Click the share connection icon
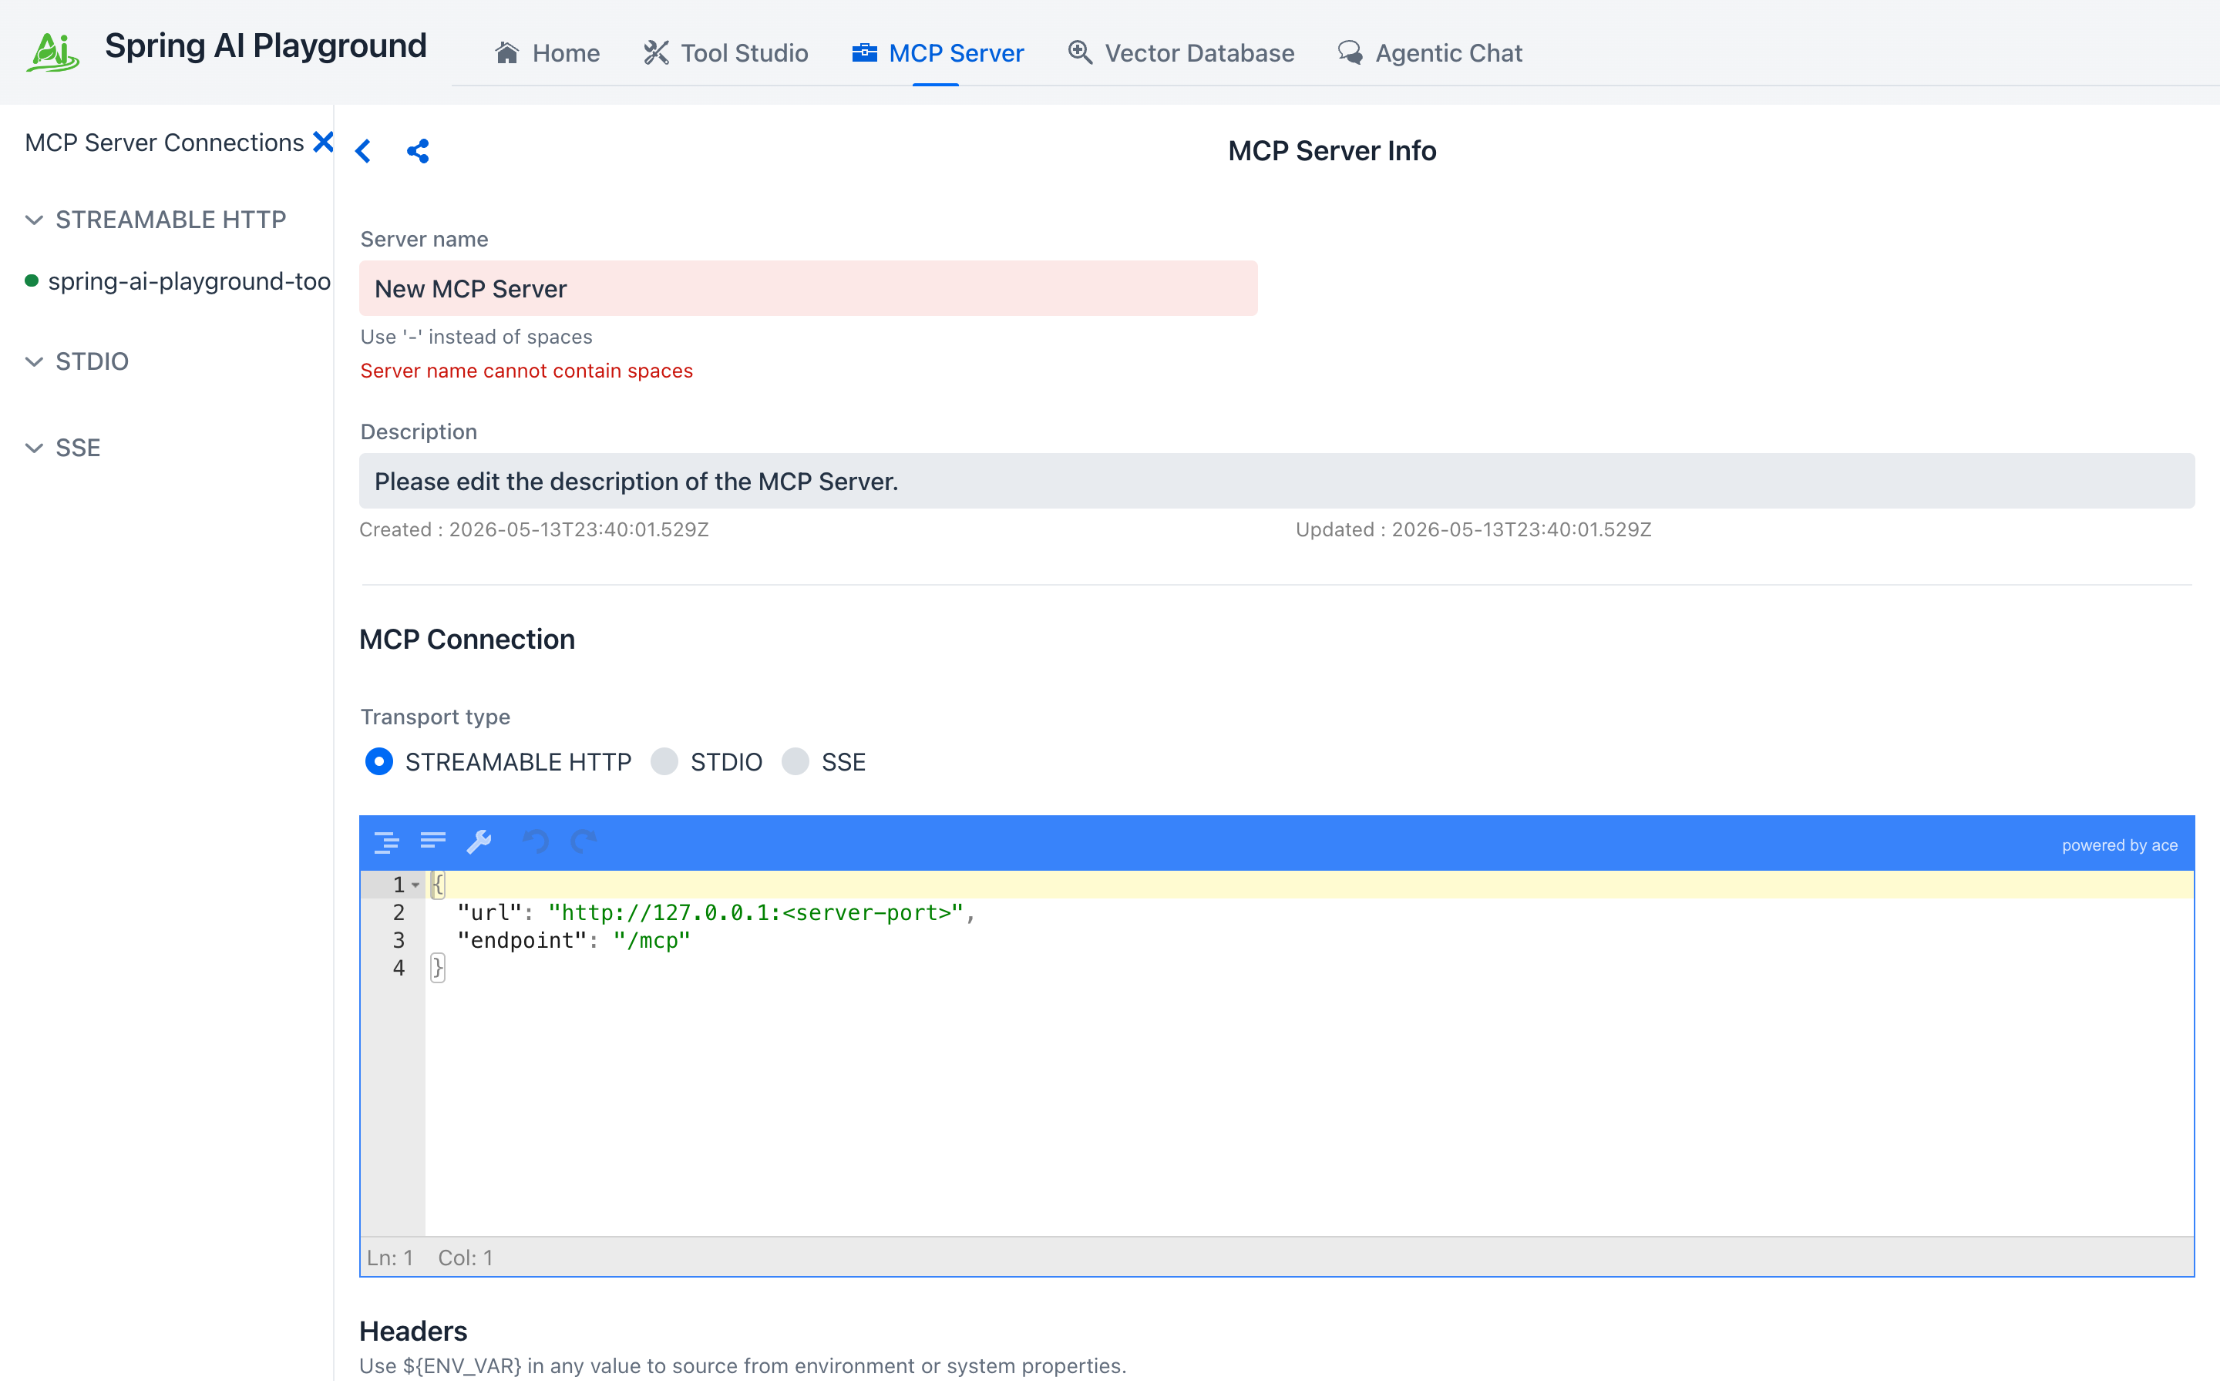 coord(419,150)
